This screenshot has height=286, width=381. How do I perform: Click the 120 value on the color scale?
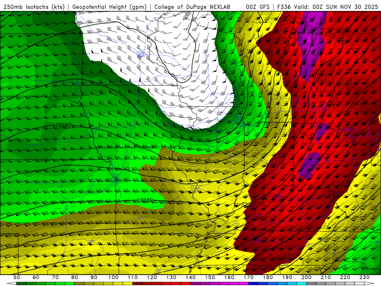[x=152, y=277]
